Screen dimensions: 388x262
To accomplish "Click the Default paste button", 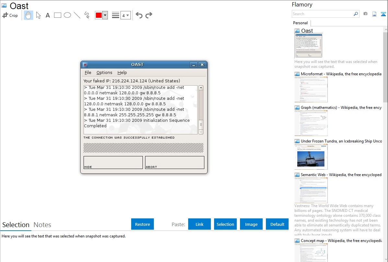I will (277, 224).
